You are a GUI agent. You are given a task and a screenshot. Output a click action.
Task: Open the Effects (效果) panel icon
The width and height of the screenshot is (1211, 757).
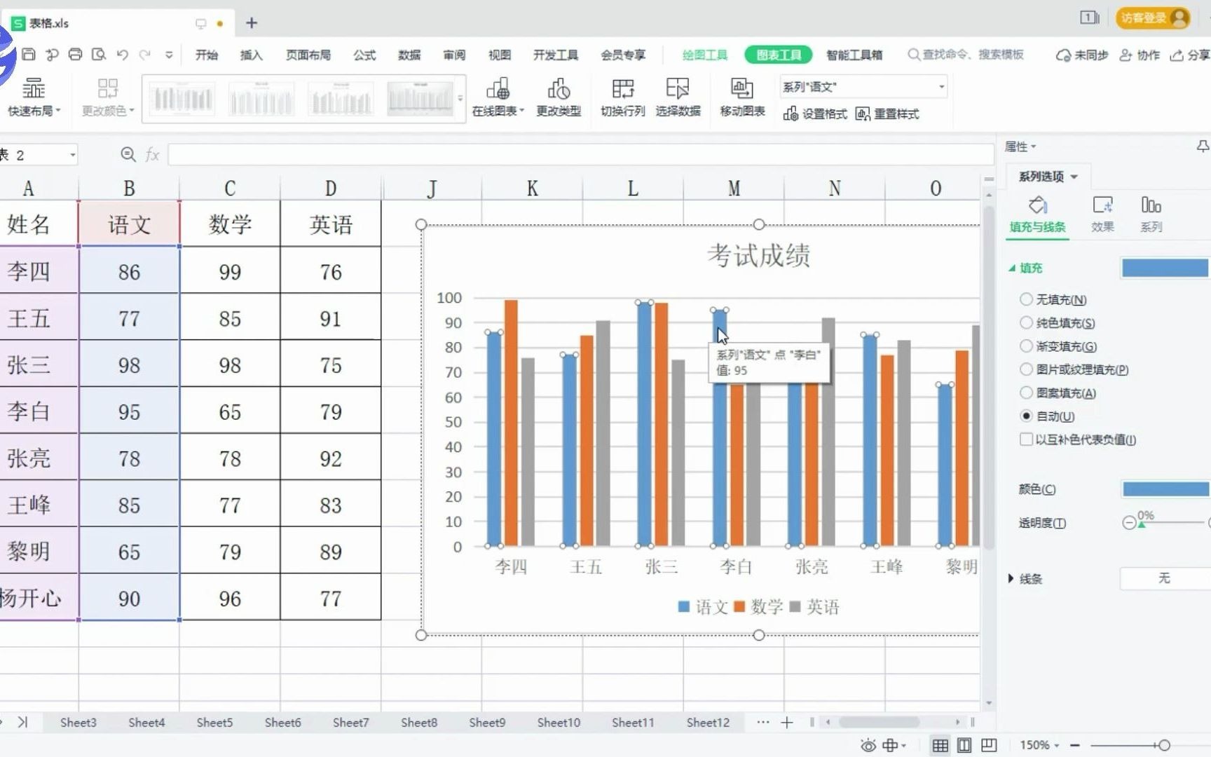coord(1102,214)
